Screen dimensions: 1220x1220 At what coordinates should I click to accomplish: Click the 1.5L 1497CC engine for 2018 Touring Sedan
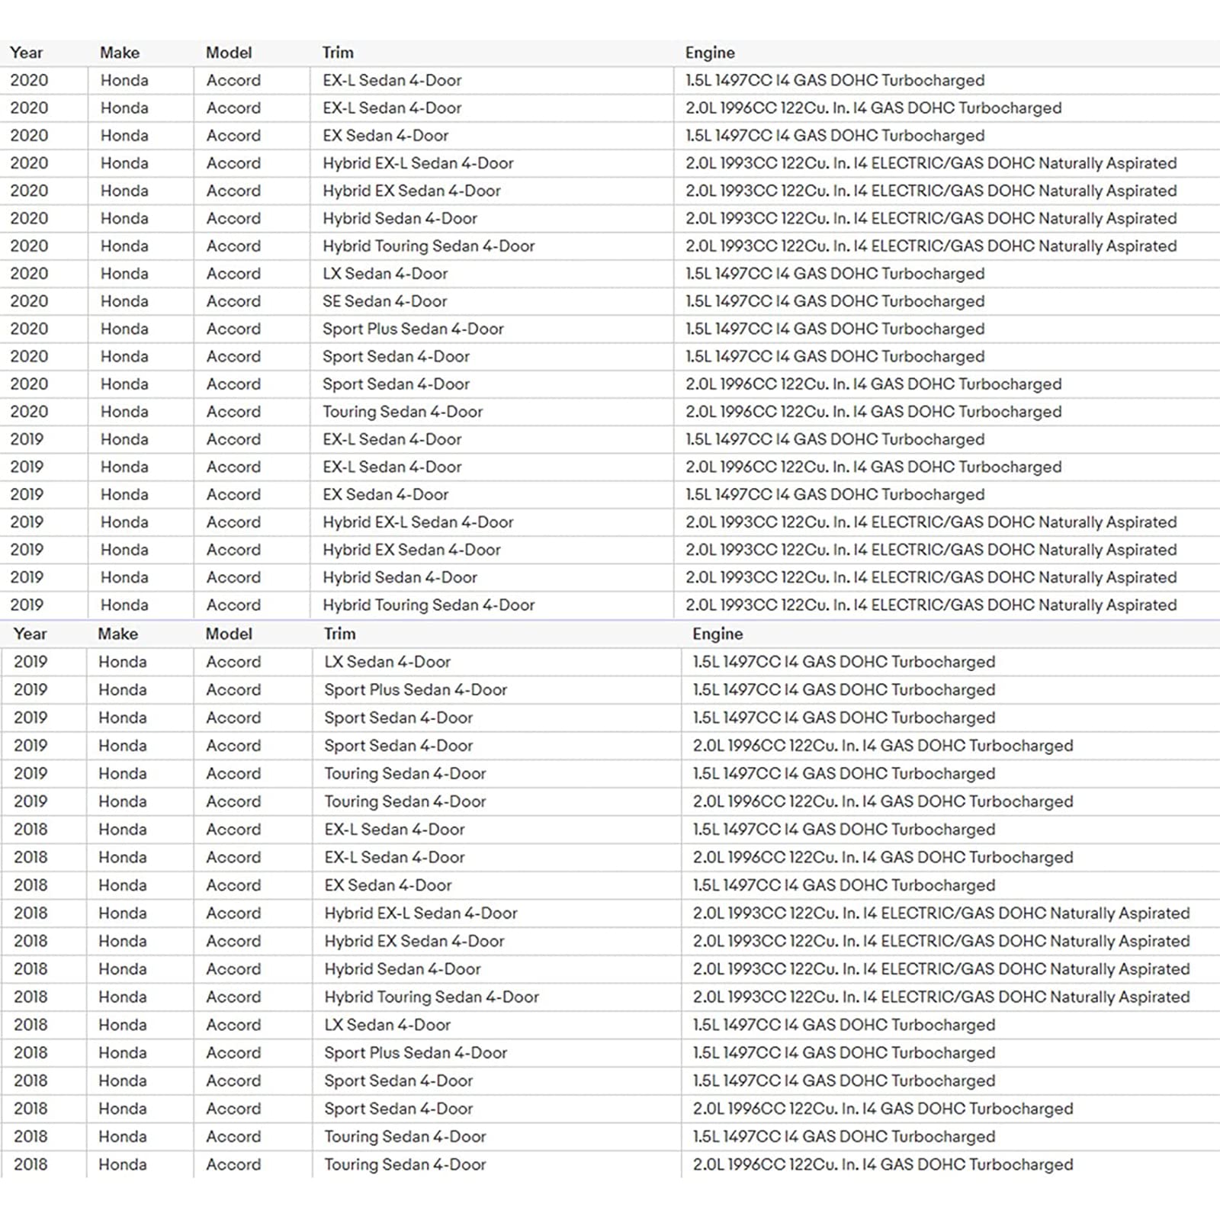[951, 1137]
